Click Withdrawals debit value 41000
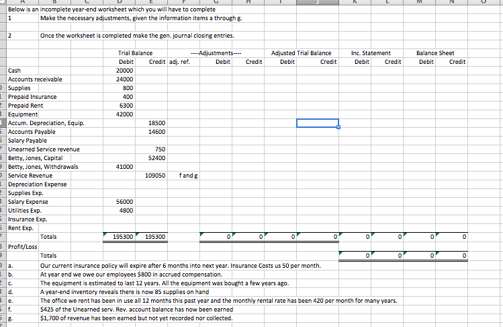503x327 pixels. 124,167
